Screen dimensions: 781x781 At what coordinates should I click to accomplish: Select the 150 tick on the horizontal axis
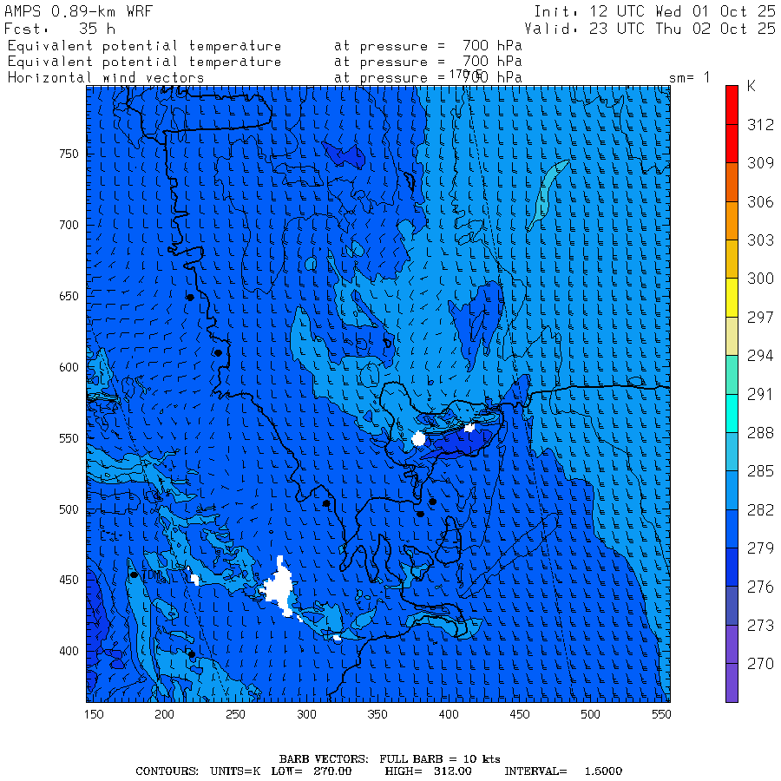click(94, 714)
